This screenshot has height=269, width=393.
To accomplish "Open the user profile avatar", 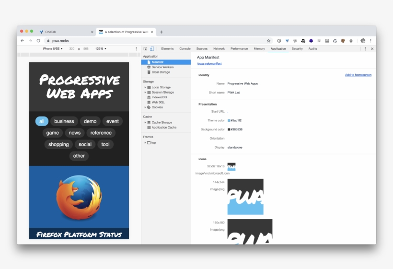I will pyautogui.click(x=363, y=41).
